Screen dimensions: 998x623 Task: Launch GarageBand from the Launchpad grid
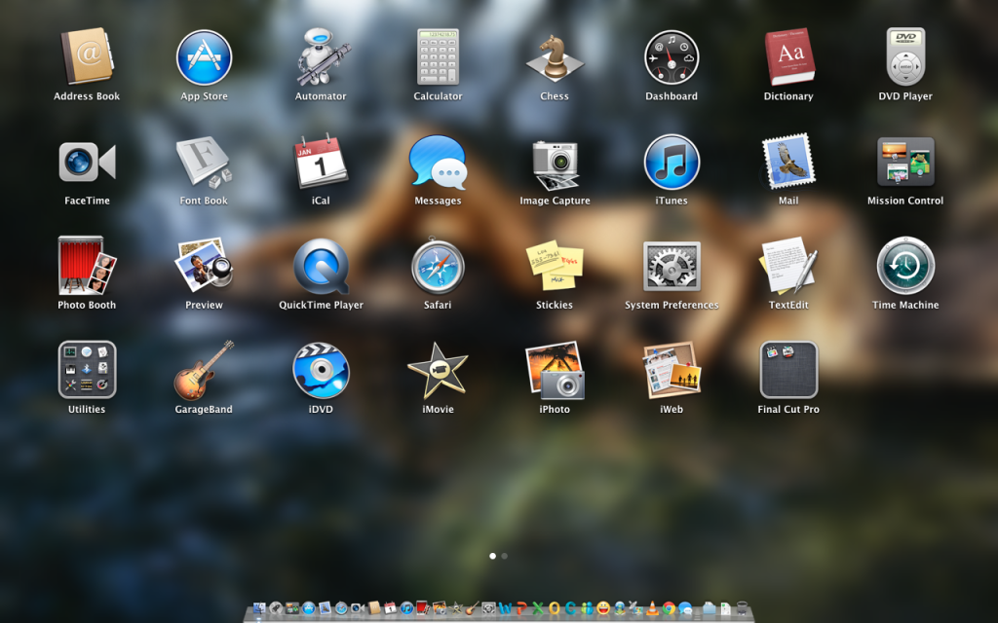click(x=204, y=370)
